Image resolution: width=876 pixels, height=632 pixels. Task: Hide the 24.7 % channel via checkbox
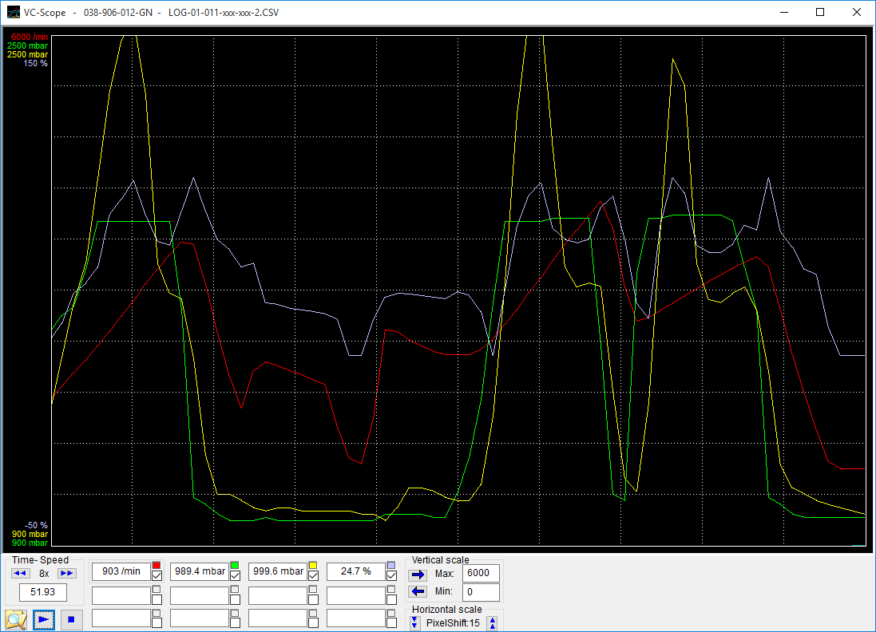[391, 576]
